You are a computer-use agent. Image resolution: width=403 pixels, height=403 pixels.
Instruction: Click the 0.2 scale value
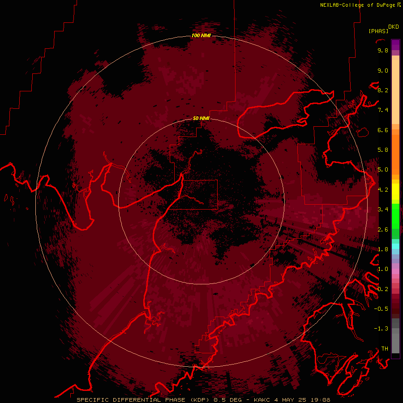[x=383, y=289]
